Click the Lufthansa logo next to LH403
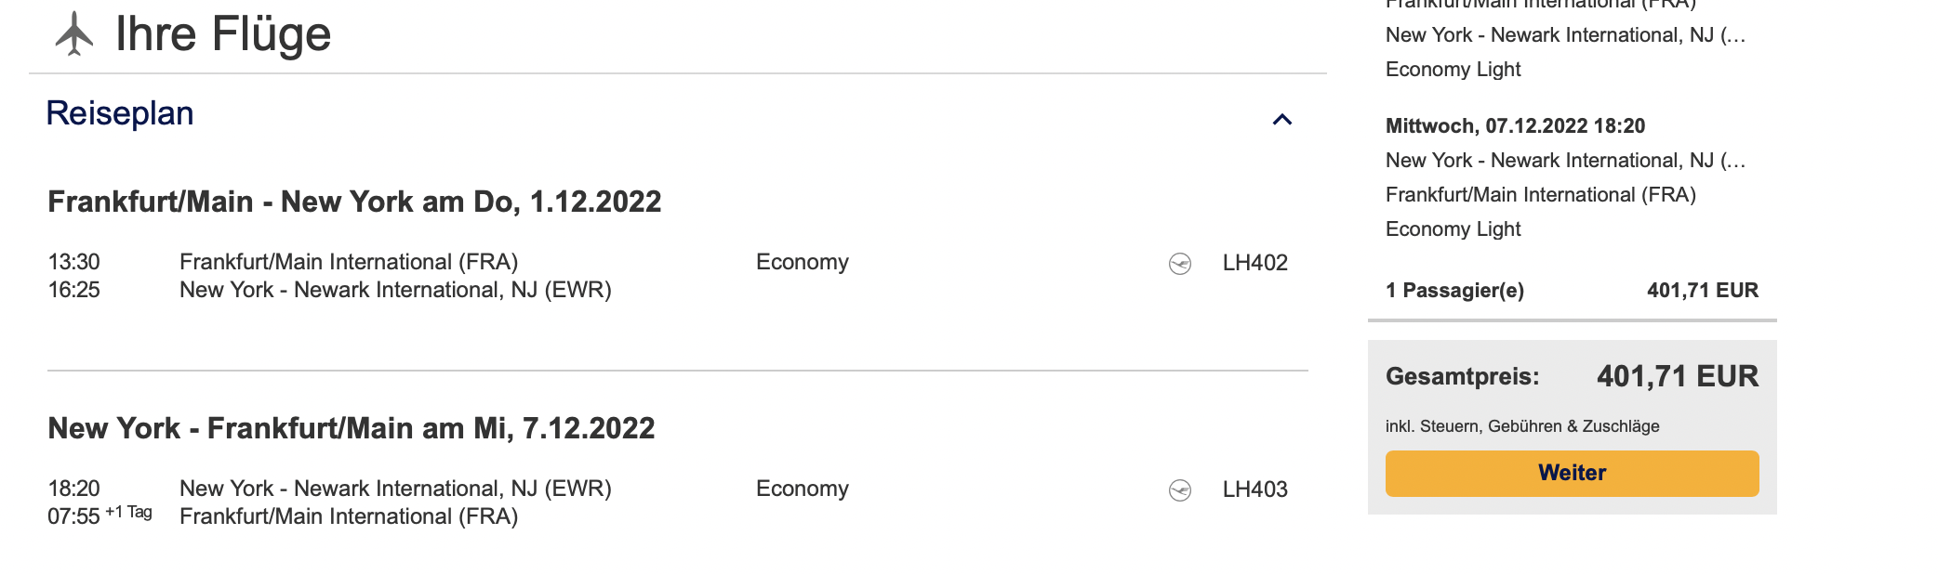1938x574 pixels. pyautogui.click(x=1180, y=490)
